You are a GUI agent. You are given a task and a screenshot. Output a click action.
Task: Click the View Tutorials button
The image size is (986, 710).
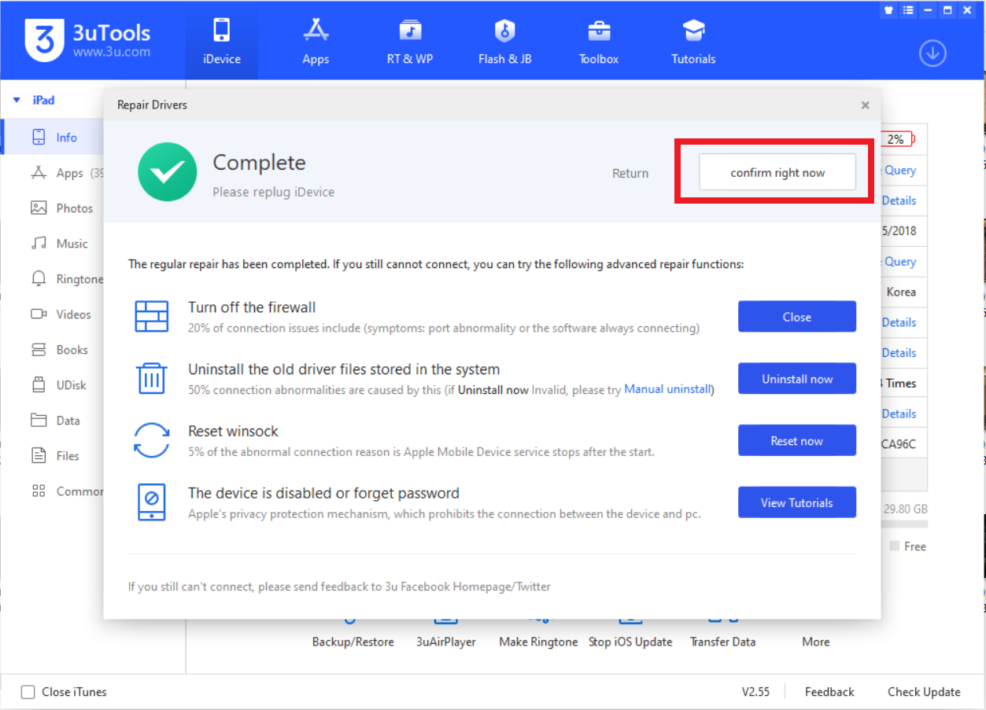[797, 502]
